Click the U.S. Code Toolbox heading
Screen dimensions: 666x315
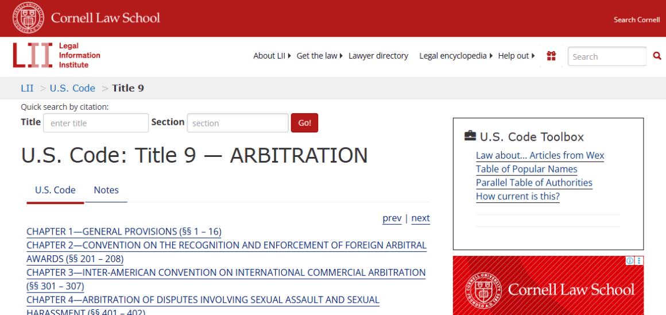point(532,136)
